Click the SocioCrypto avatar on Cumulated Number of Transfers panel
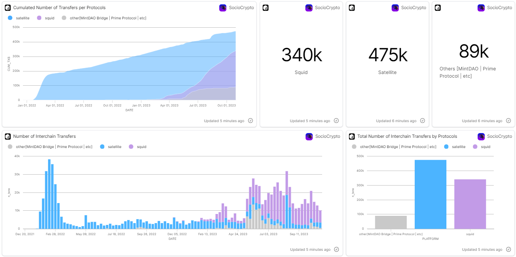The height and width of the screenshot is (257, 516). [223, 8]
